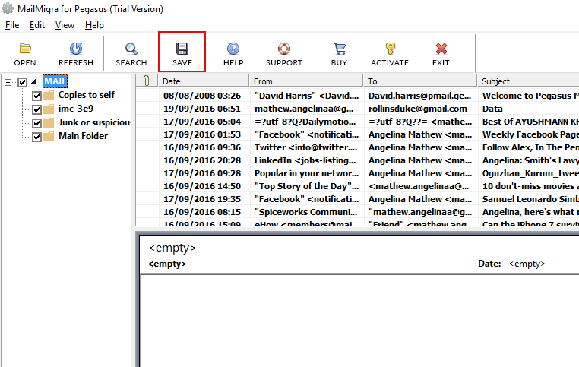Select the Popular in your network email

[357, 173]
